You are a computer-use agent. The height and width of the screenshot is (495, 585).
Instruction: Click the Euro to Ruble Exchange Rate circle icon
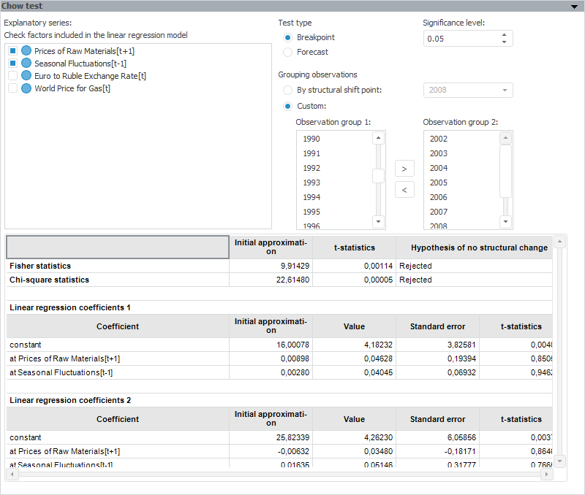26,76
